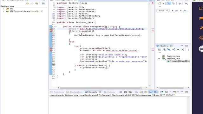Image resolution: width=203 pixels, height=114 pixels.
Task: Open the Outline view menu chevron
Action: click(160, 53)
